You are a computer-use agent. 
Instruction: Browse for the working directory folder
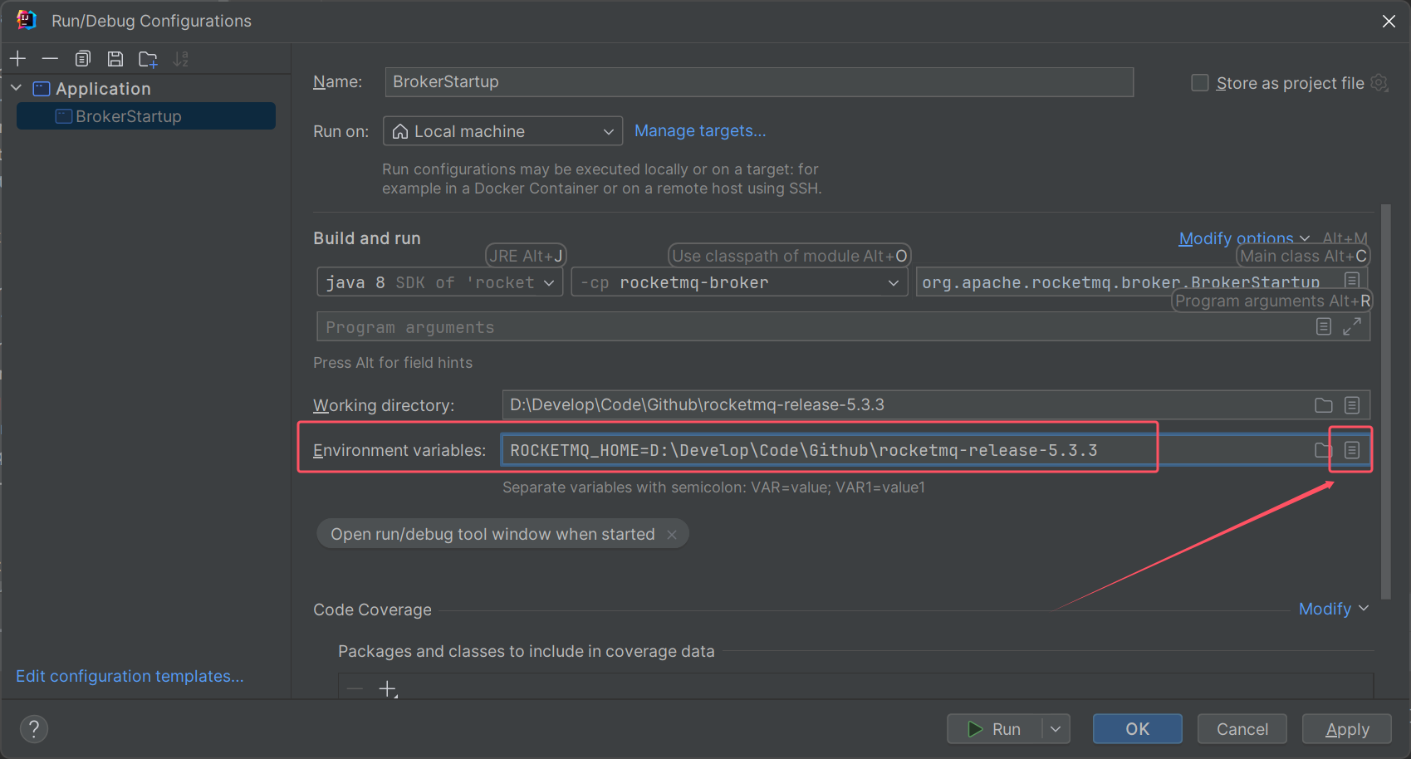coord(1324,405)
